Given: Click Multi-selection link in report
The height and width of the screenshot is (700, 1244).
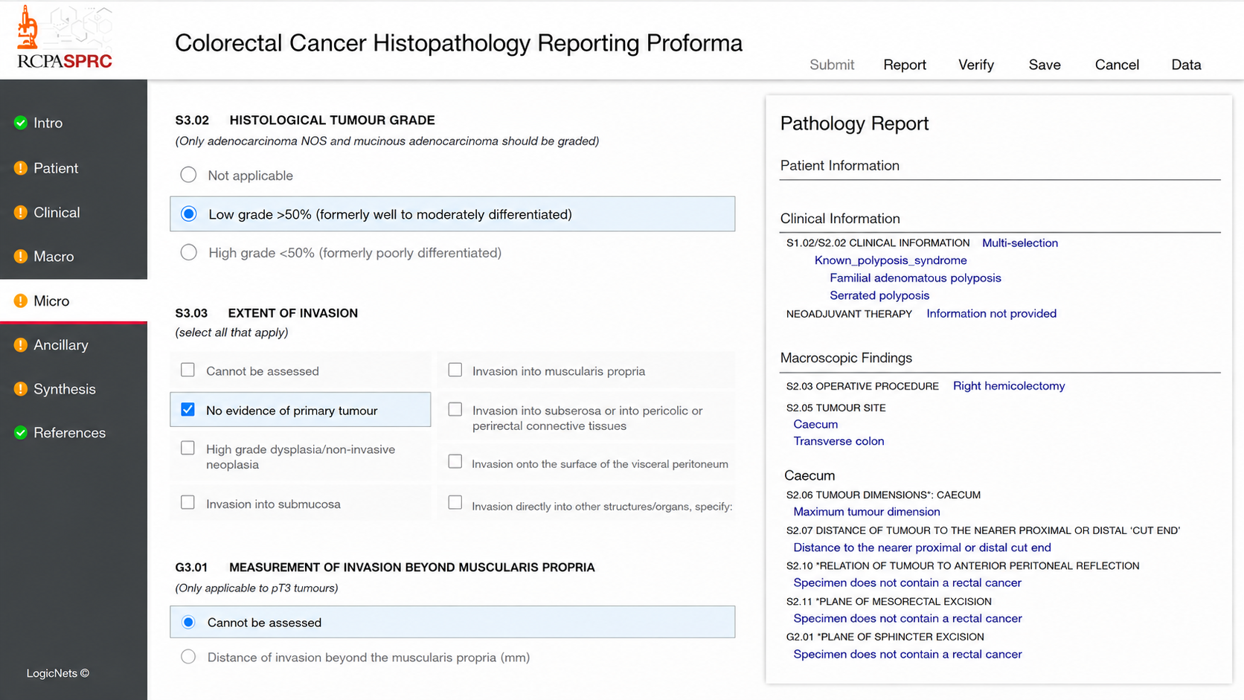Looking at the screenshot, I should [x=1020, y=243].
